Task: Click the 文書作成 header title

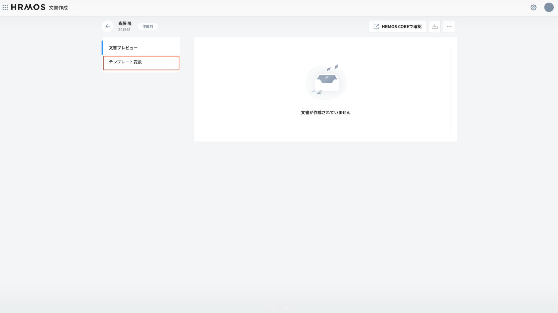Action: click(58, 8)
